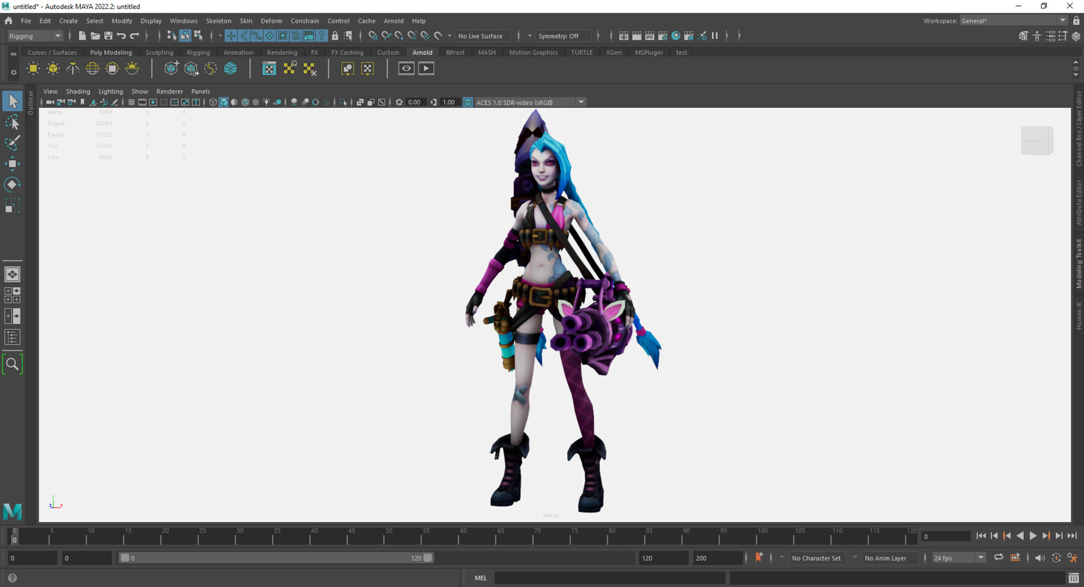
Task: Open the color space dropdown showing ACES 1.0
Action: point(581,102)
